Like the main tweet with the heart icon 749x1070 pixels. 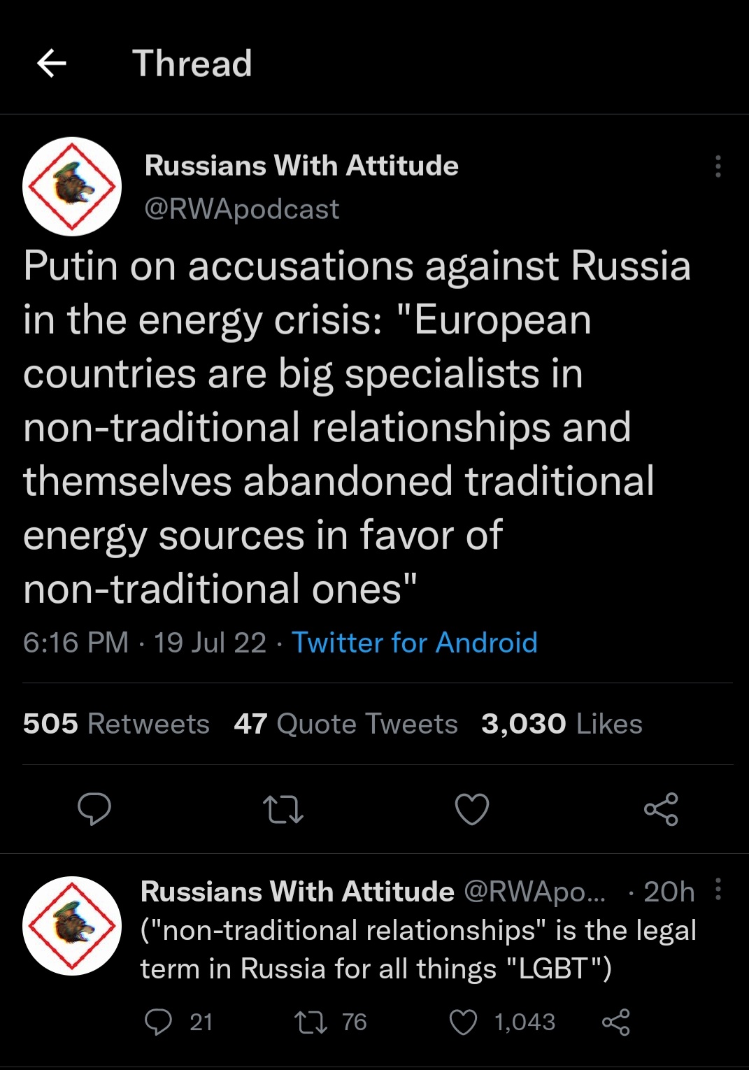click(x=472, y=810)
